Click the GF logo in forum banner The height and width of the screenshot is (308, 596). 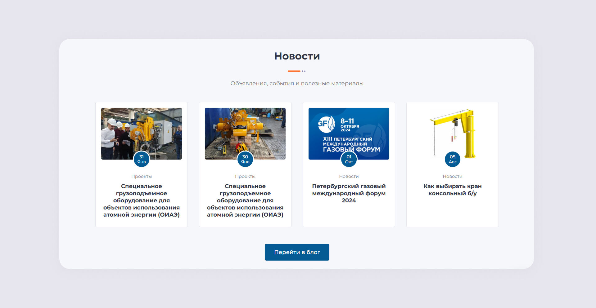coord(326,124)
